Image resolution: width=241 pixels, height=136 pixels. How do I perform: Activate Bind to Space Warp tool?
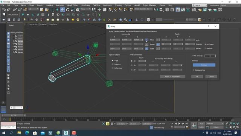25,10
